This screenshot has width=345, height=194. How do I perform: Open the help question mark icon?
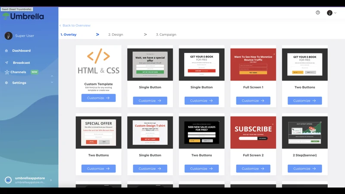point(318,13)
